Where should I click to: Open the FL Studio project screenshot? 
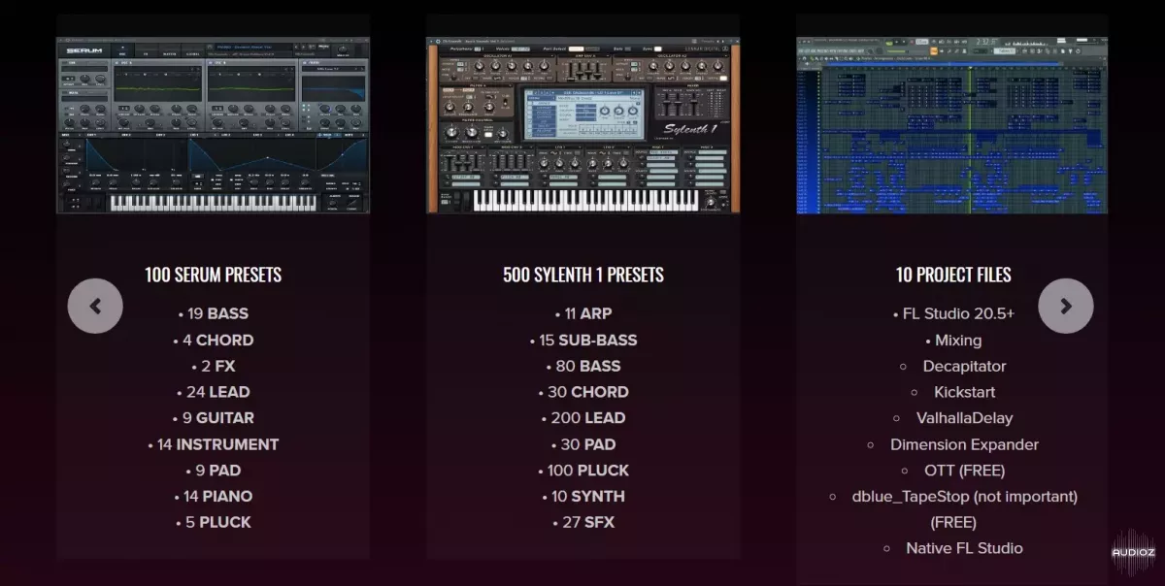pyautogui.click(x=952, y=125)
